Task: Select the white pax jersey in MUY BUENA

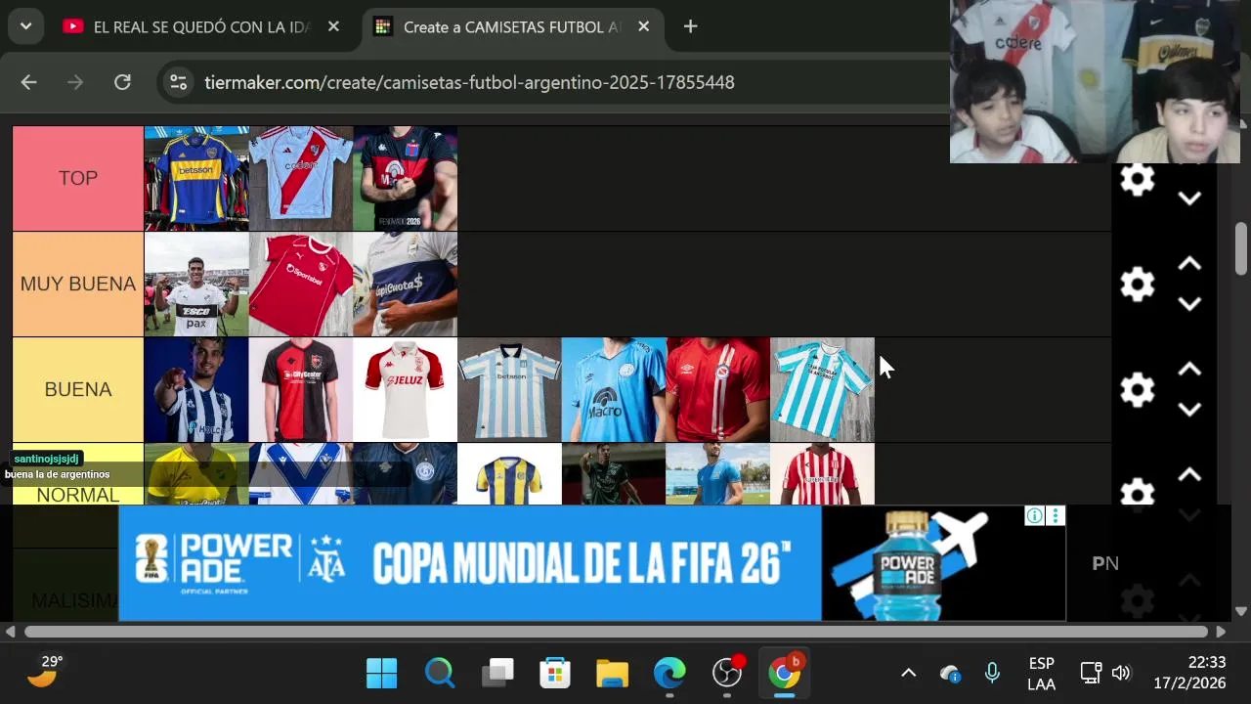Action: pyautogui.click(x=196, y=284)
